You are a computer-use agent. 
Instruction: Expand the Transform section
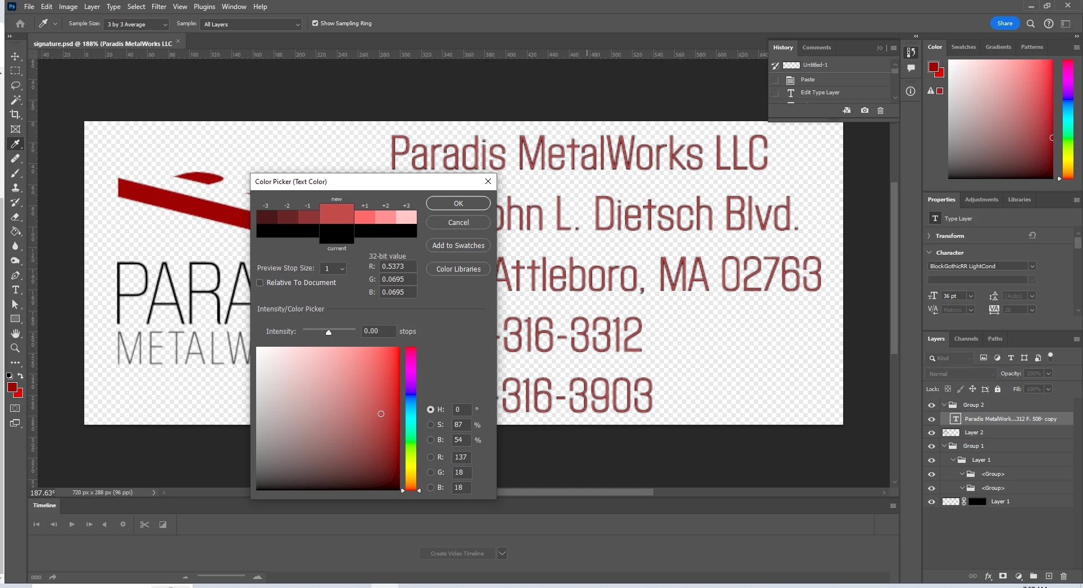pyautogui.click(x=929, y=236)
